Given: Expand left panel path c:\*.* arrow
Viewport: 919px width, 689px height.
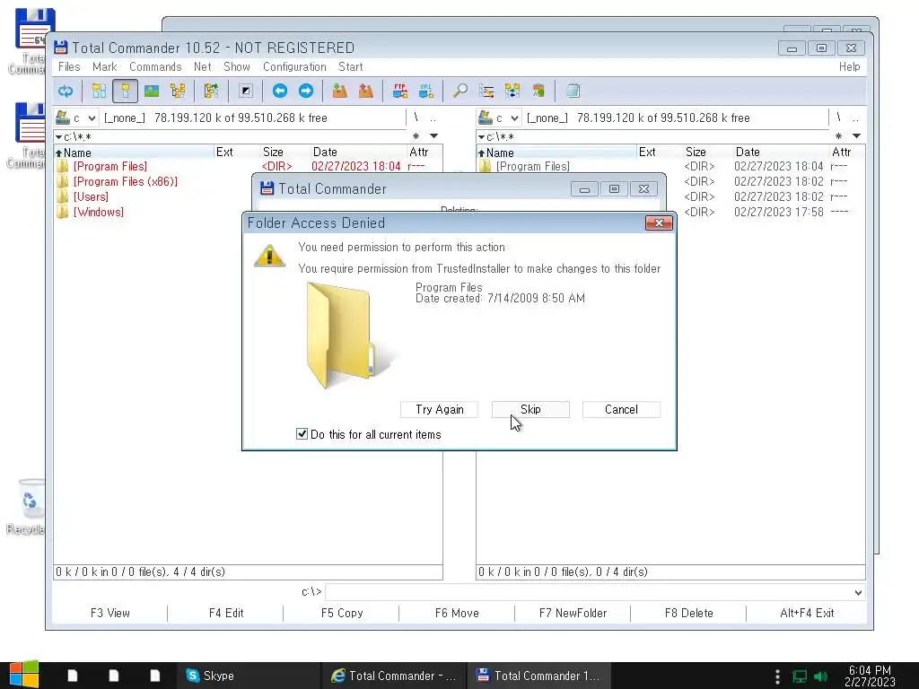Looking at the screenshot, I should (58, 136).
